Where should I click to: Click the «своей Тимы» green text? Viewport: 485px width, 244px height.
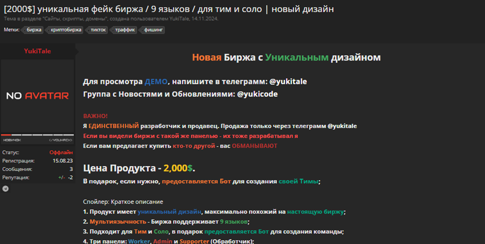click(298, 181)
